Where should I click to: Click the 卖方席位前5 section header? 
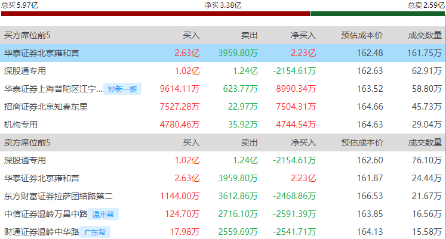pyautogui.click(x=27, y=142)
